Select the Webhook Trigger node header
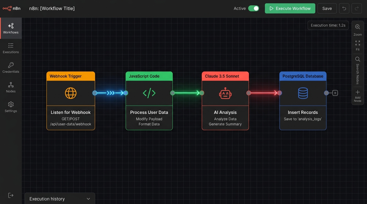Image resolution: width=367 pixels, height=204 pixels. 71,76
